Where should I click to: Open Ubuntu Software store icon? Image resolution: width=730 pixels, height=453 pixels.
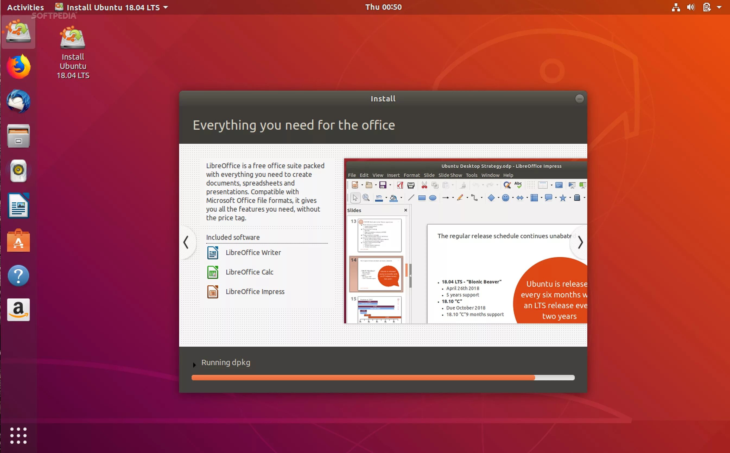[18, 241]
